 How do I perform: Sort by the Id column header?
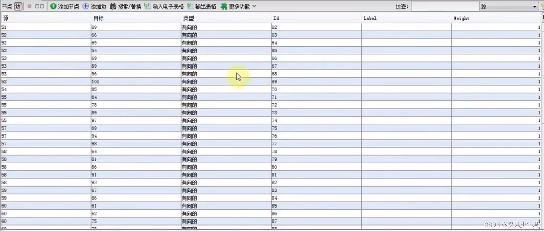click(316, 18)
